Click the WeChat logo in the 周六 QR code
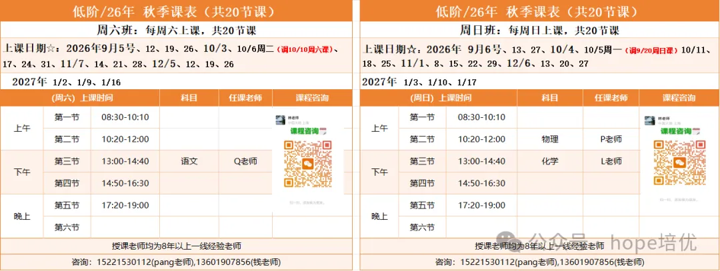This screenshot has height=271, width=720. 307,163
